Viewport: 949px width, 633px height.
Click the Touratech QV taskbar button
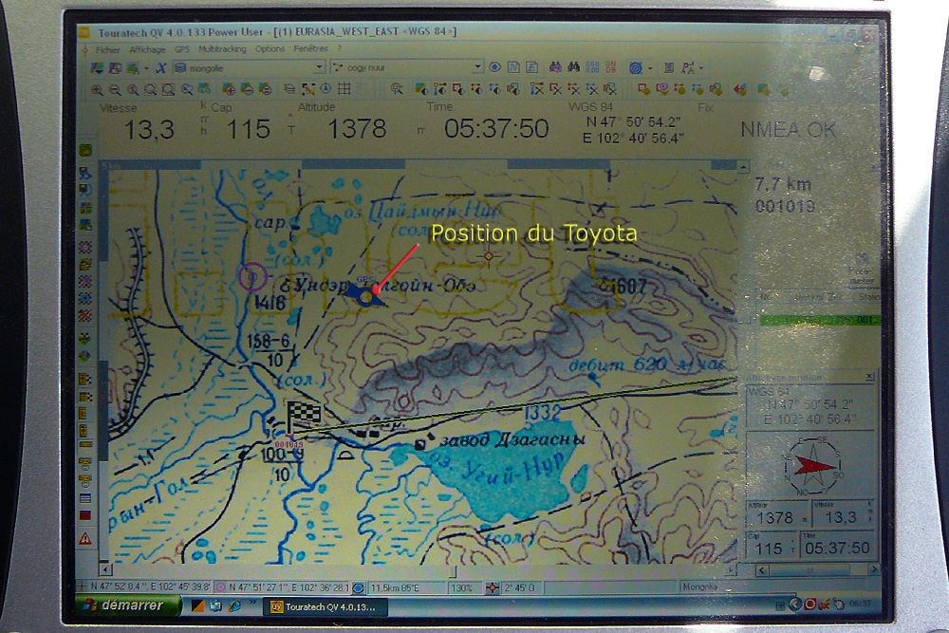click(325, 606)
